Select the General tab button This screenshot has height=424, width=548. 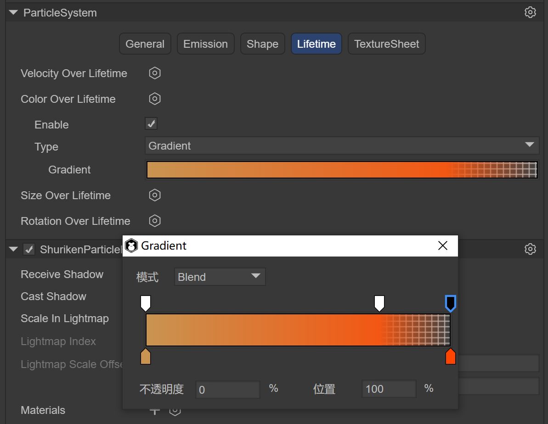[145, 44]
